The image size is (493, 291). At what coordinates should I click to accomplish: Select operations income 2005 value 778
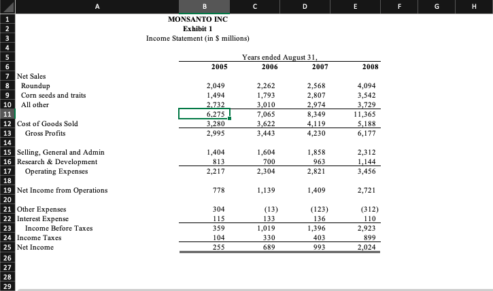click(x=219, y=190)
